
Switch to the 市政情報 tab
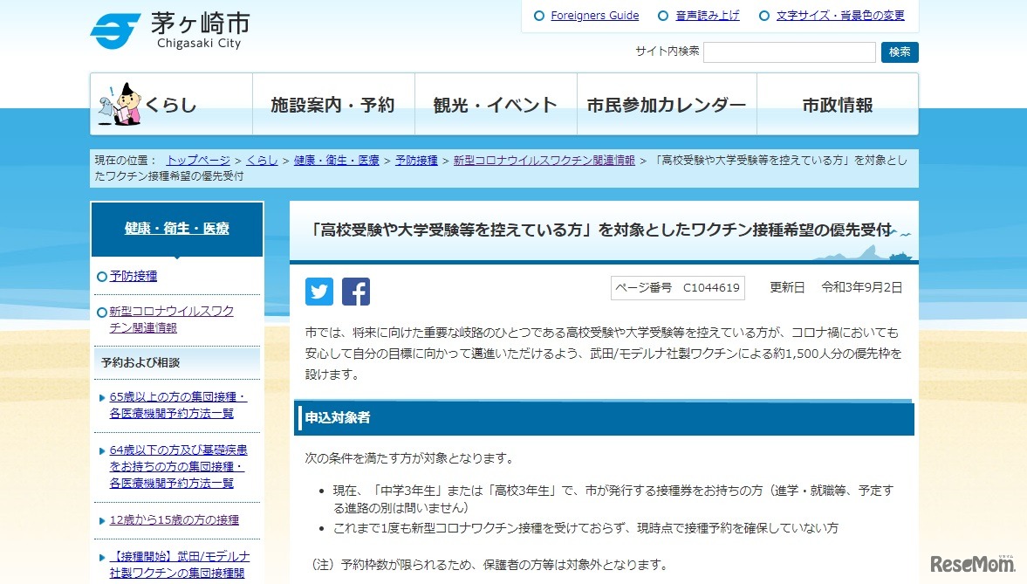[x=838, y=104]
